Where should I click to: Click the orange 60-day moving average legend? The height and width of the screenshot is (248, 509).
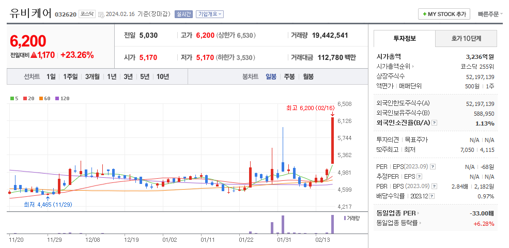(x=45, y=98)
